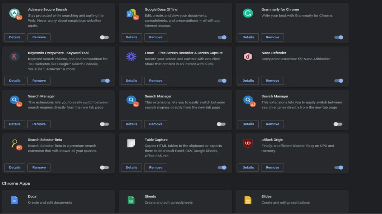Turn off Grammarly for Chrome toggle
The height and width of the screenshot is (214, 382).
coord(339,37)
